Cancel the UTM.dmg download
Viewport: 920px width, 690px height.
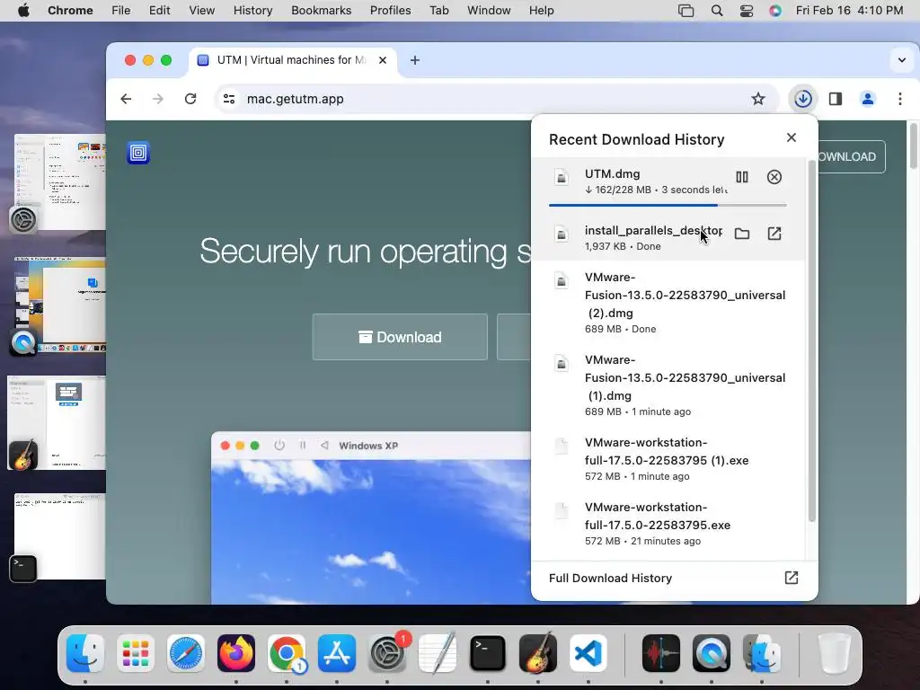click(x=774, y=177)
